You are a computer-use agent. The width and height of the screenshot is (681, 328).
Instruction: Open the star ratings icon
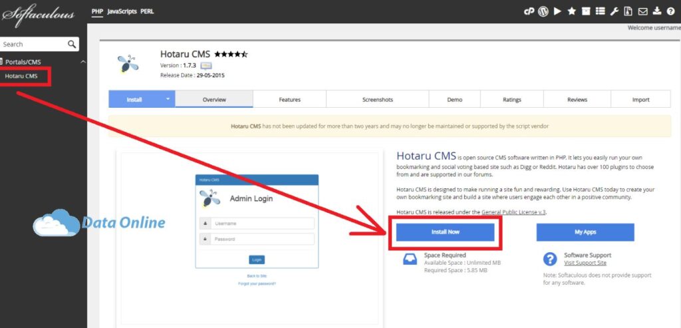pyautogui.click(x=571, y=11)
